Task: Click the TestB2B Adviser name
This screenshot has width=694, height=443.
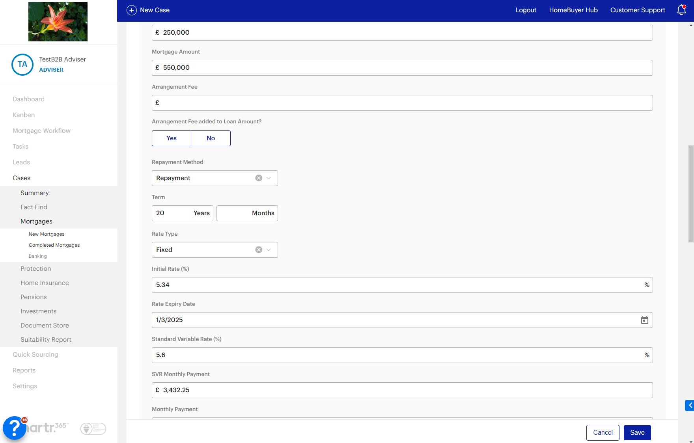Action: pyautogui.click(x=62, y=60)
